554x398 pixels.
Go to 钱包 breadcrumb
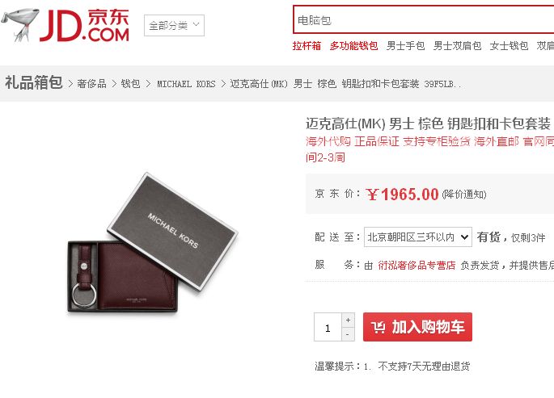click(x=131, y=84)
